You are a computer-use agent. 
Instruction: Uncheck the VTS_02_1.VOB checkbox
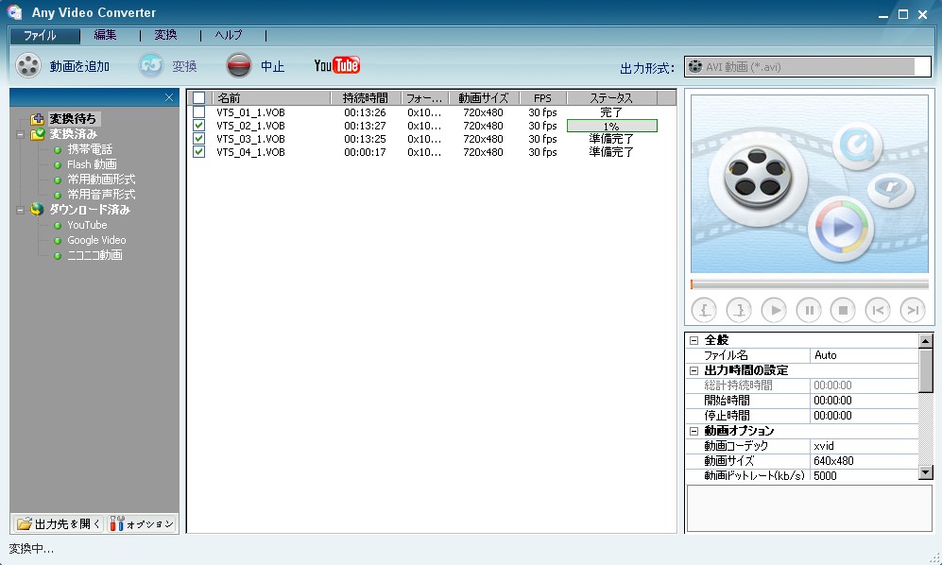[x=198, y=126]
